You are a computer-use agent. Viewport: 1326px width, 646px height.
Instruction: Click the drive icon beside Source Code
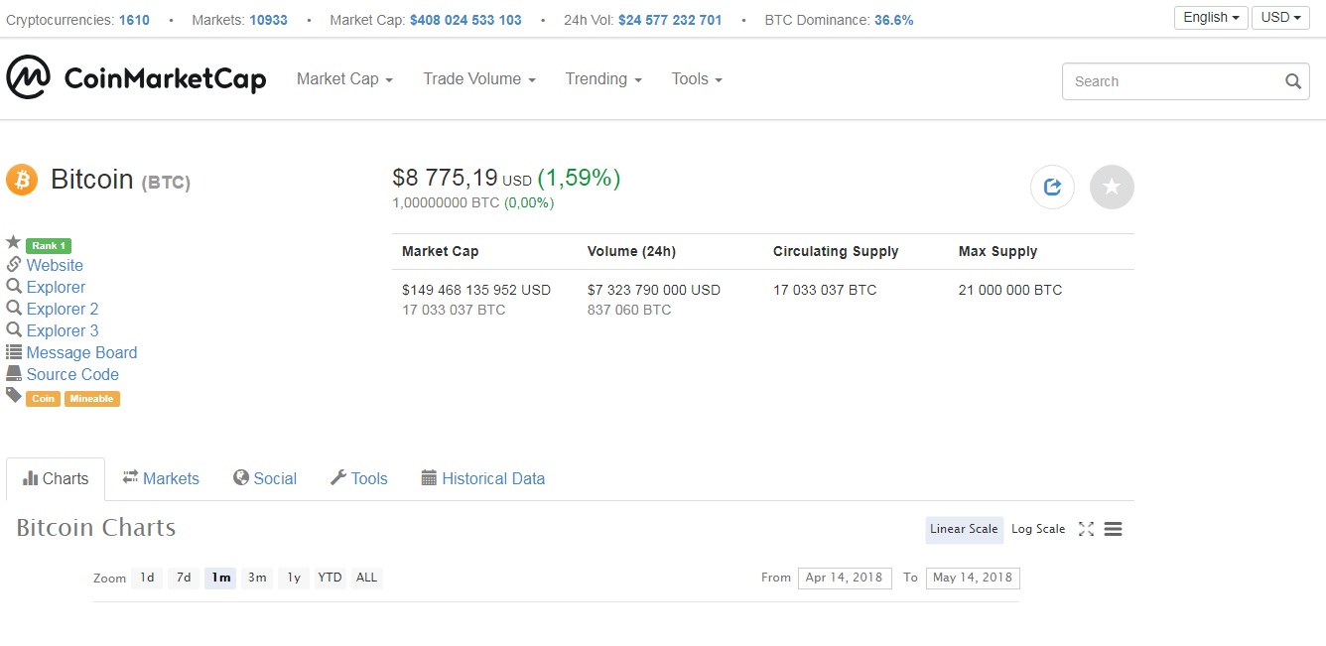(x=14, y=373)
